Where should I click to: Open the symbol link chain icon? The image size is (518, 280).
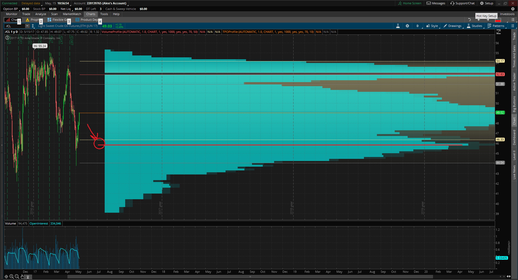coord(33,26)
